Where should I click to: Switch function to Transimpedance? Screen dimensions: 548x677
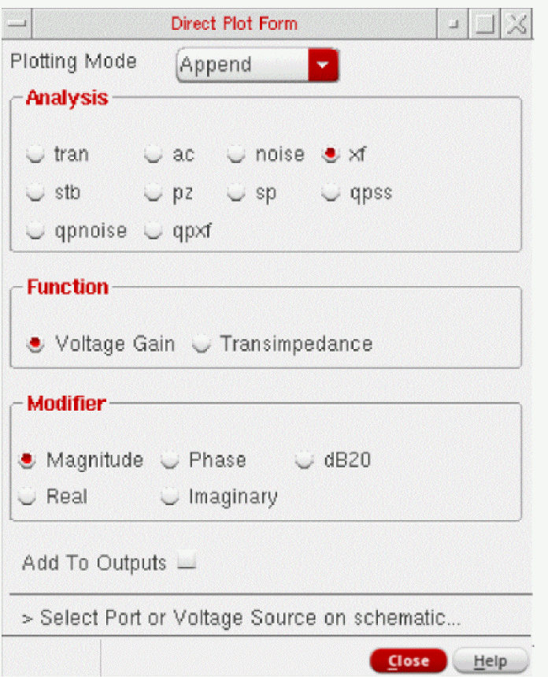(x=203, y=344)
